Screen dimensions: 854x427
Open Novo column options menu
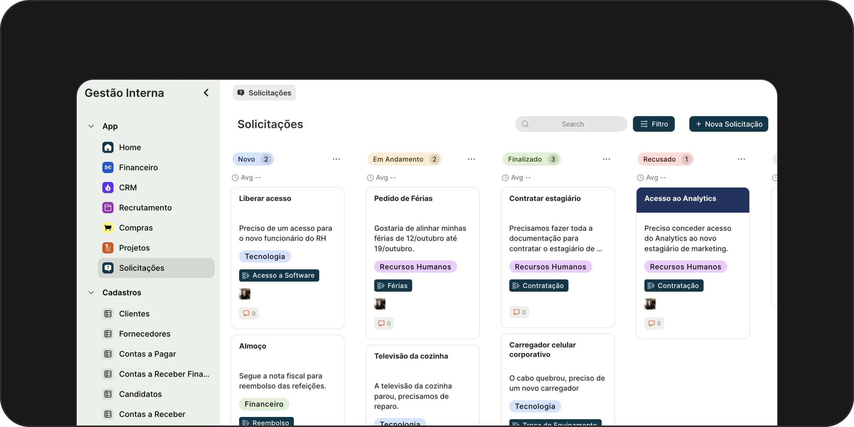coord(336,159)
